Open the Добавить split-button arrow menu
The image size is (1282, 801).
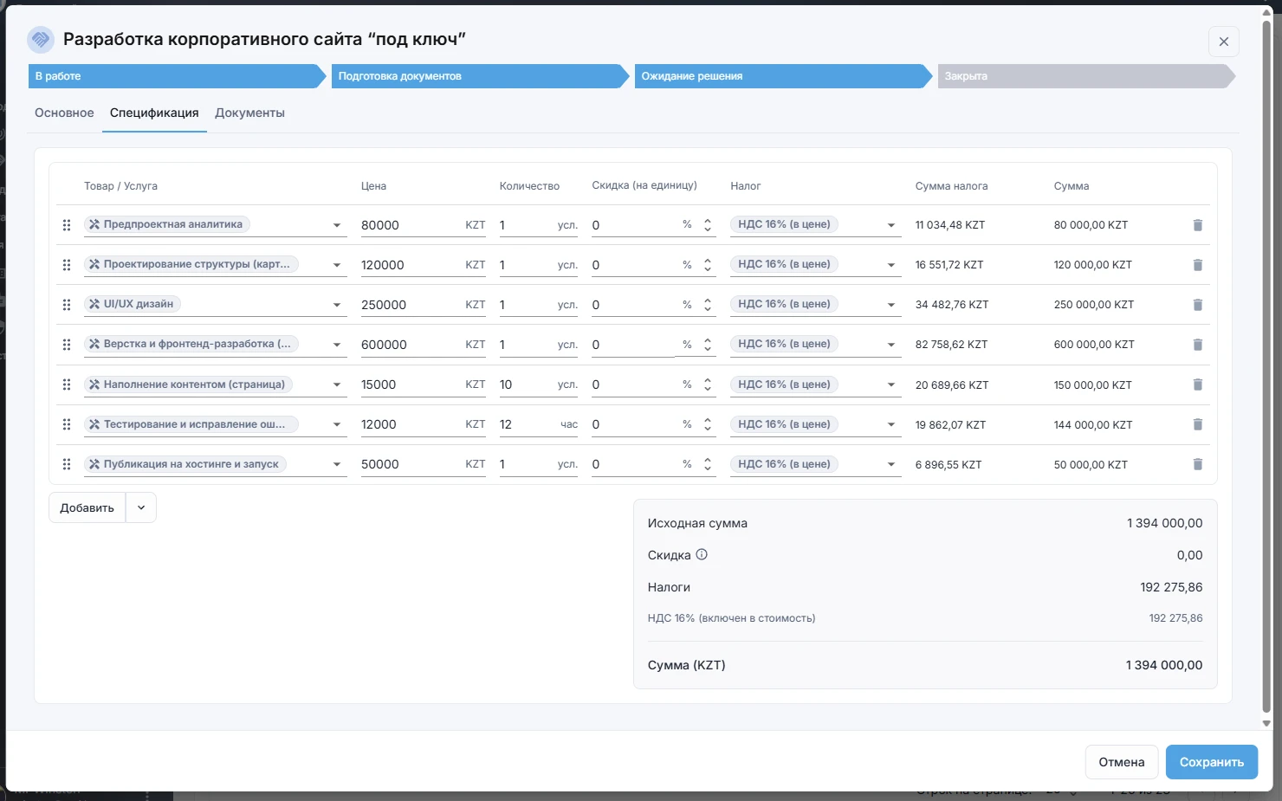[141, 507]
